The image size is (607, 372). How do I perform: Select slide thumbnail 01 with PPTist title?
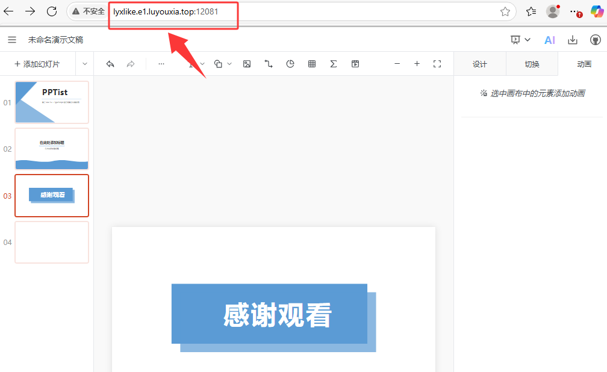(52, 102)
